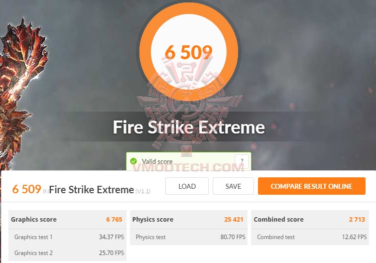Click the LOAD button

click(x=187, y=186)
